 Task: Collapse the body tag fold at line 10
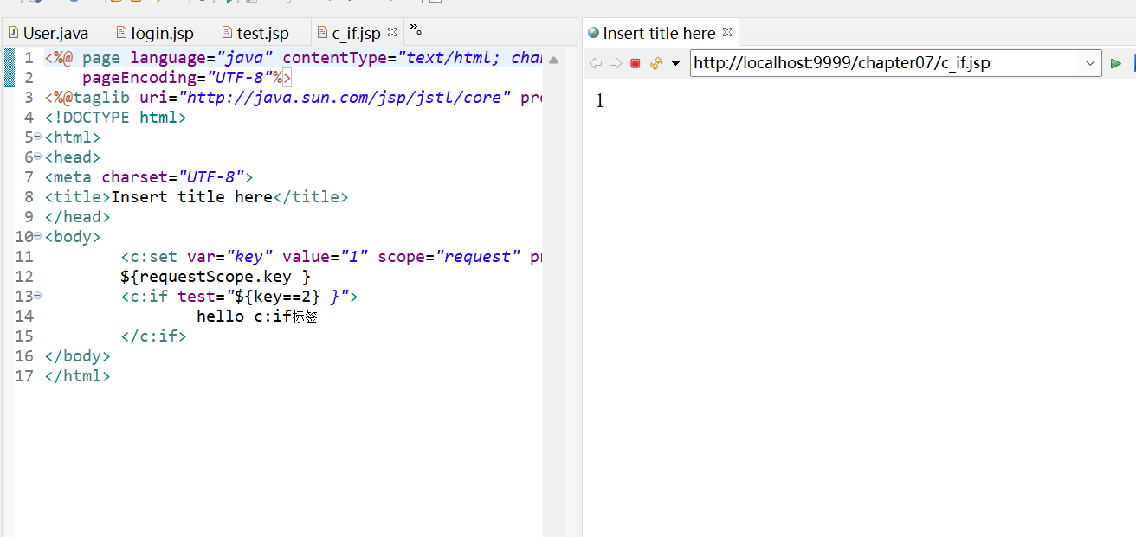[38, 236]
